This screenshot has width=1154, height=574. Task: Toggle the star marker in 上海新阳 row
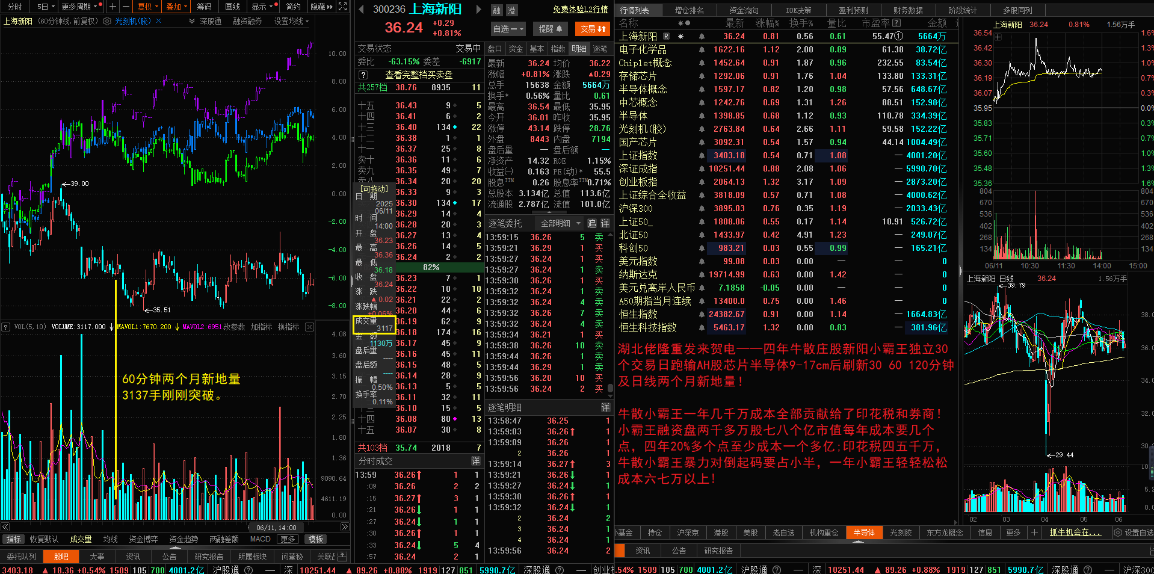point(680,37)
